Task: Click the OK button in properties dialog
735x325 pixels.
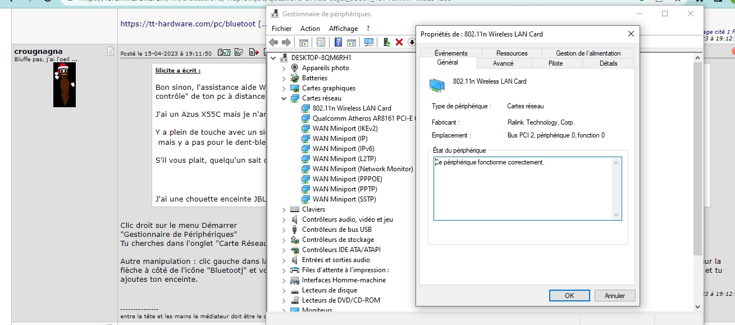Action: (569, 296)
